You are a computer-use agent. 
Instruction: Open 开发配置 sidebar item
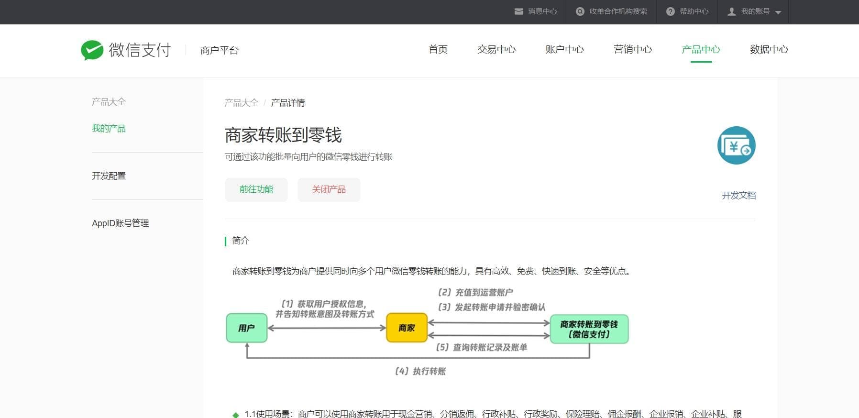tap(109, 176)
